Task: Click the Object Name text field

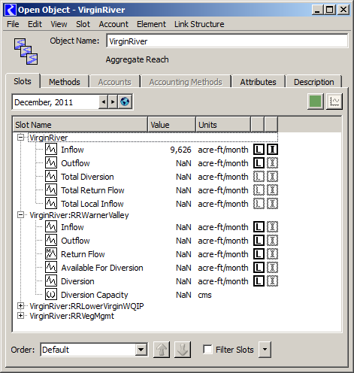Action: (227, 41)
